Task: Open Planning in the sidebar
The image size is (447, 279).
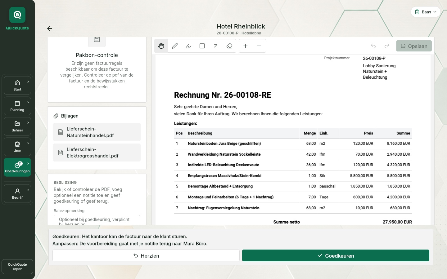Action: (x=17, y=106)
